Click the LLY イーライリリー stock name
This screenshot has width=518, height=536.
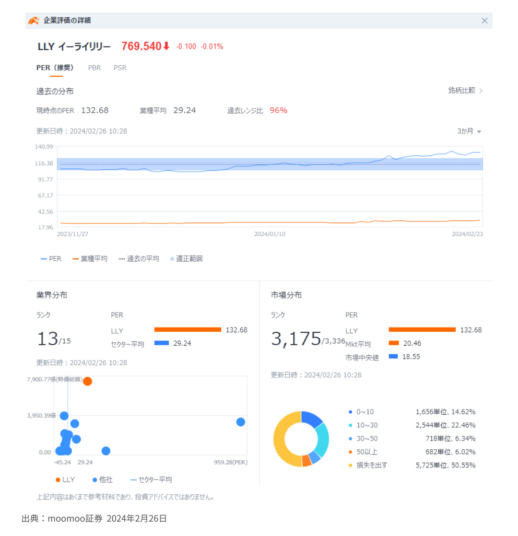pos(74,47)
